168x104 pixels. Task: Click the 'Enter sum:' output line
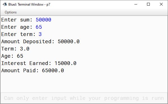tap(26, 20)
